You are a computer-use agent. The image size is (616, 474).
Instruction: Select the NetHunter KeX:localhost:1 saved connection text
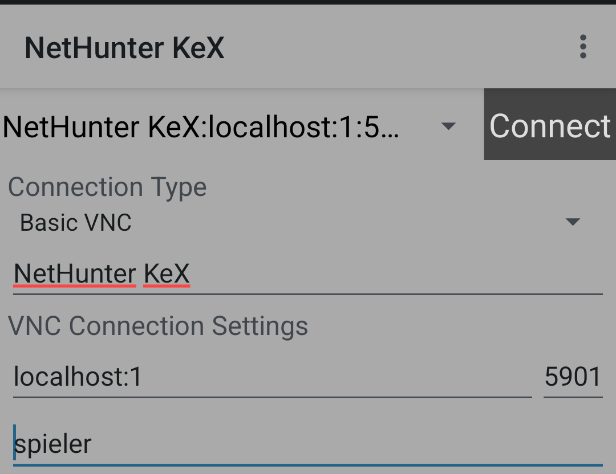[x=201, y=126]
